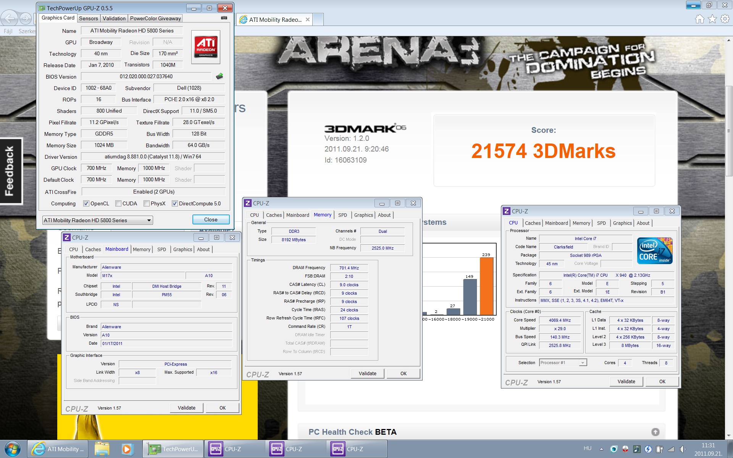Viewport: 733px width, 458px height.
Task: Click the BIOS Version field in GPU-Z
Action: point(146,76)
